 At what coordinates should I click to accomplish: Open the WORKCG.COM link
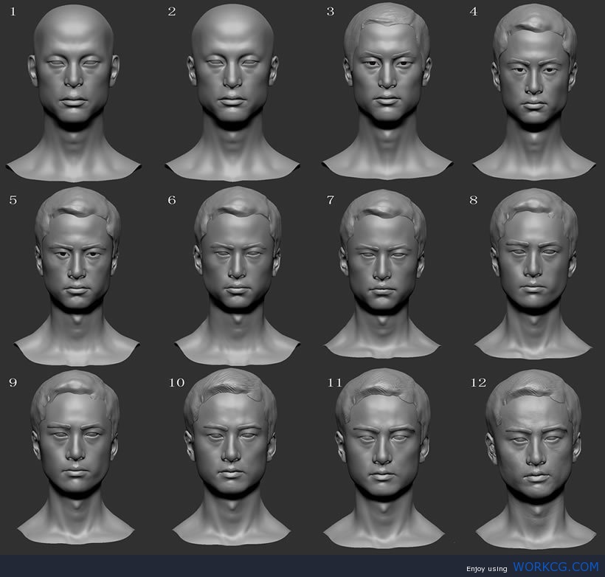(x=556, y=567)
